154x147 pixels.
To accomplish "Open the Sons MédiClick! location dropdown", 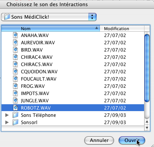I will click(x=49, y=17).
